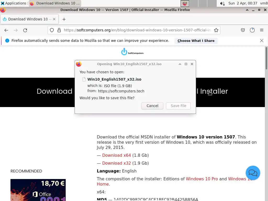Dismiss the Firefox data notification bar

coord(261,41)
